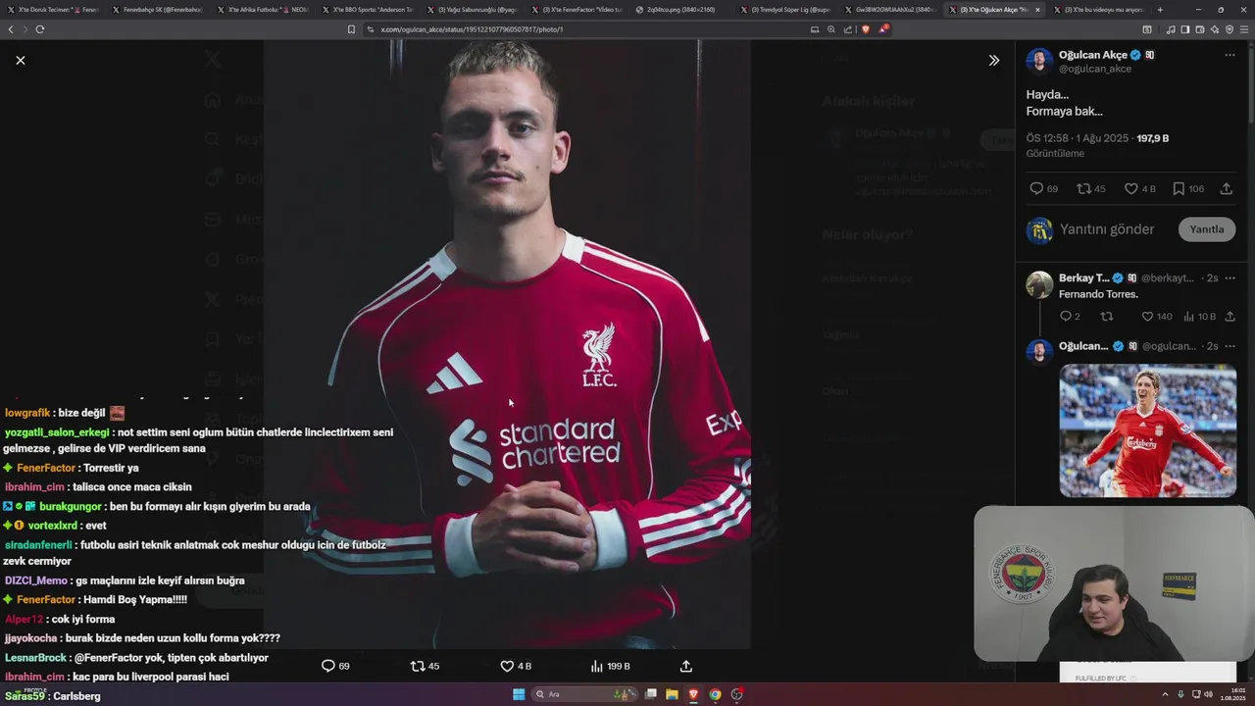
Task: Click the Windows taskbar search box
Action: tap(585, 694)
